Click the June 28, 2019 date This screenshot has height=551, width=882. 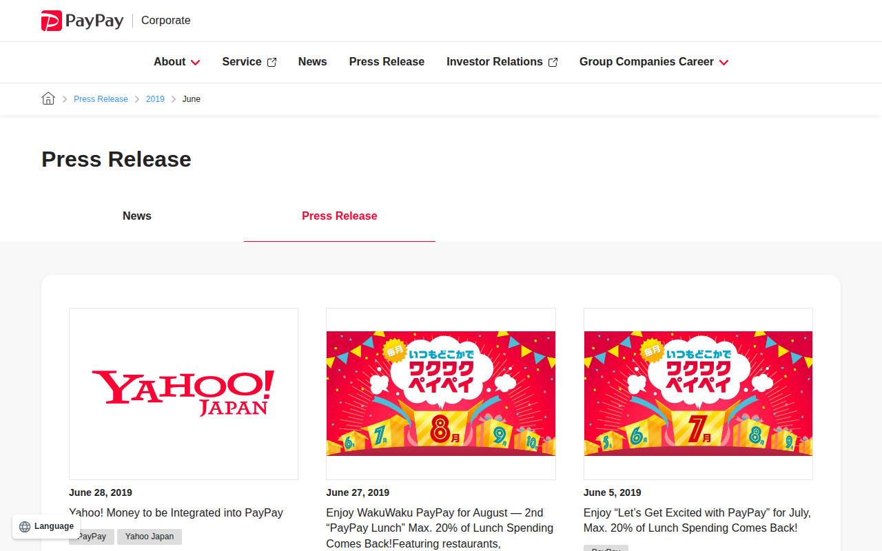tap(101, 492)
